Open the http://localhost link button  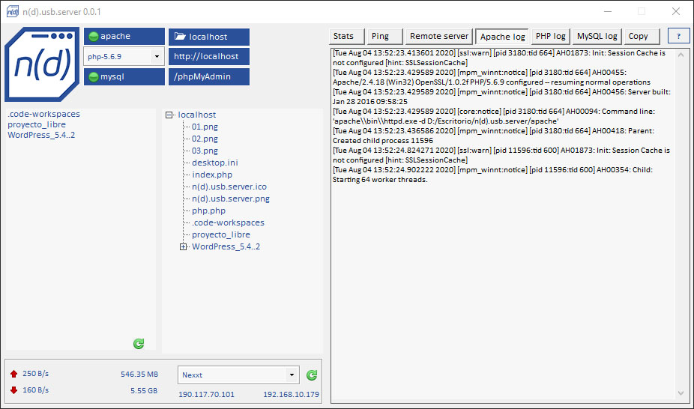click(x=209, y=57)
